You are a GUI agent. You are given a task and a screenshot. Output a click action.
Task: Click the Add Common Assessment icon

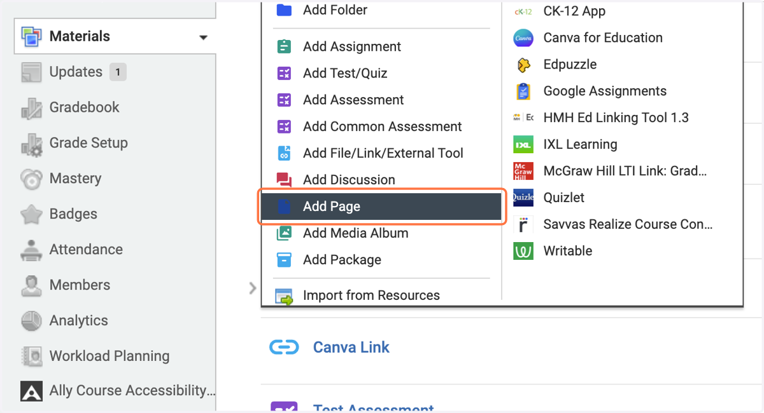pos(284,126)
